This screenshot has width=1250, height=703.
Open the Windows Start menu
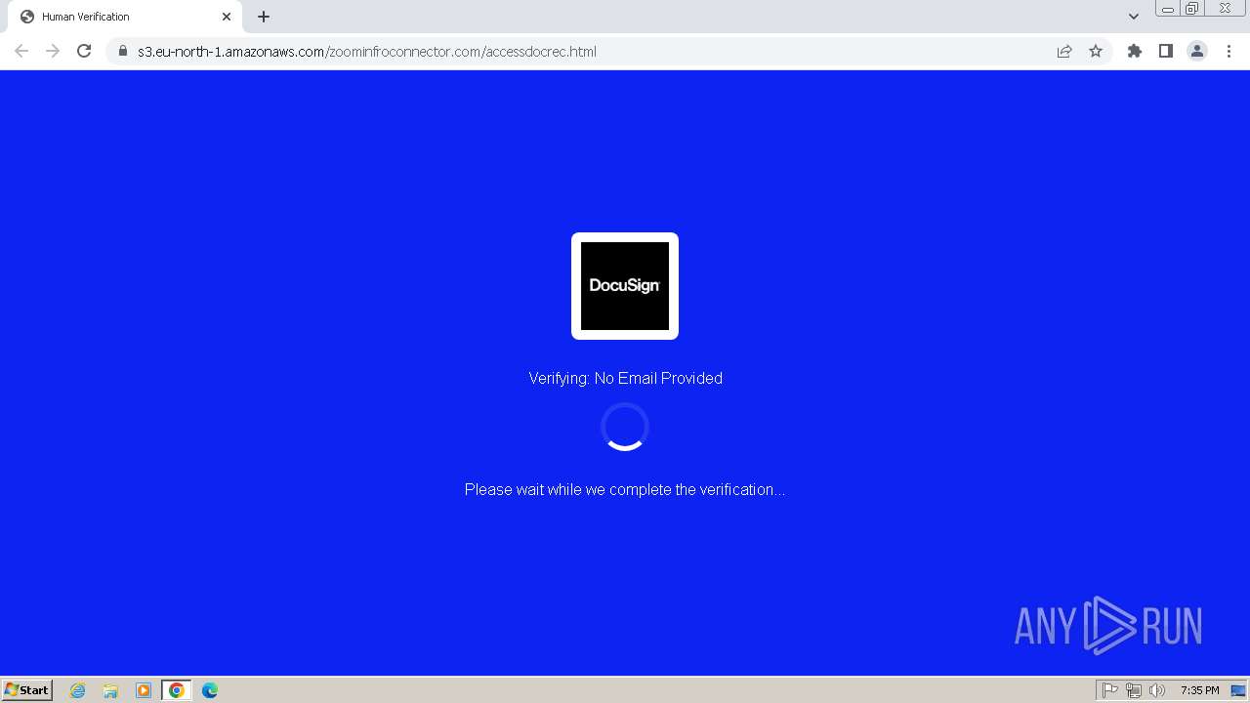coord(27,689)
